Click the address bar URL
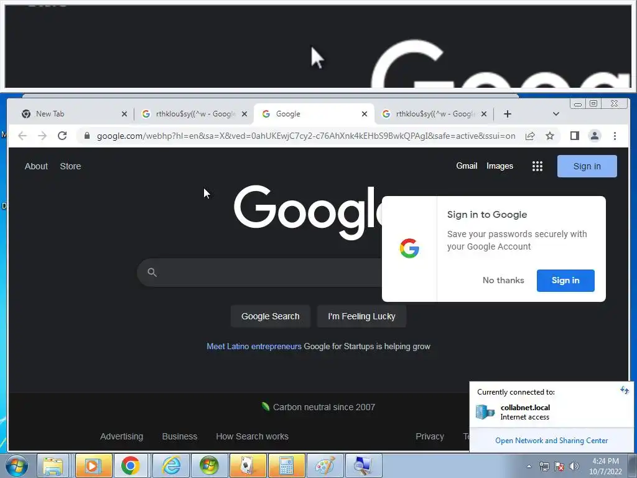The height and width of the screenshot is (478, 637). (x=306, y=136)
